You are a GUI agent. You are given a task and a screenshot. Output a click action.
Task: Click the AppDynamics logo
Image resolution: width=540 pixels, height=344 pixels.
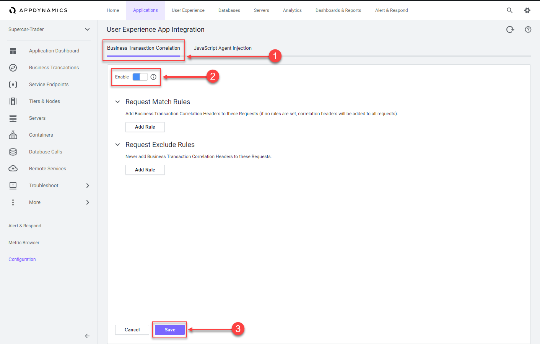38,10
